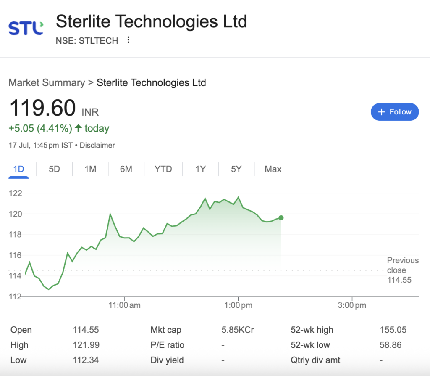Click the Qtrly div amt label
The image size is (430, 376).
[315, 360]
